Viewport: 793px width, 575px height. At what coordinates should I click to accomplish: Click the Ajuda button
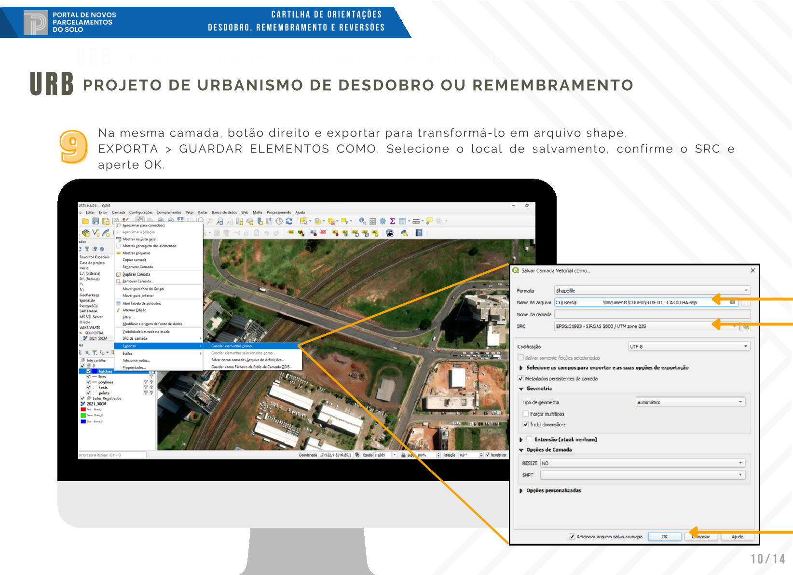(x=737, y=536)
